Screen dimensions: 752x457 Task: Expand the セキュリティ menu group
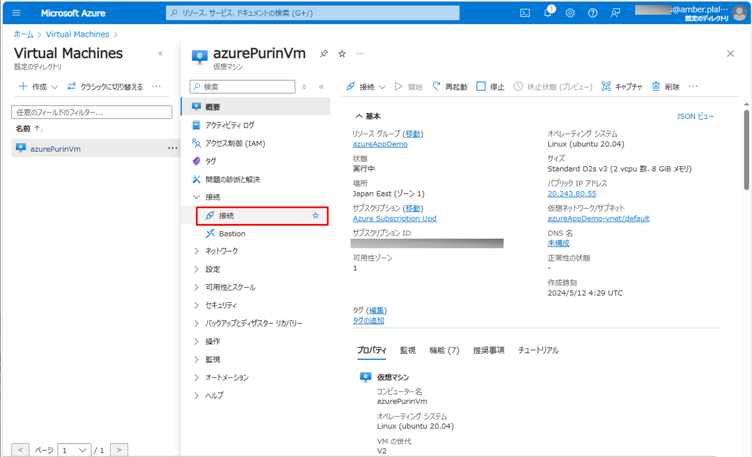196,305
